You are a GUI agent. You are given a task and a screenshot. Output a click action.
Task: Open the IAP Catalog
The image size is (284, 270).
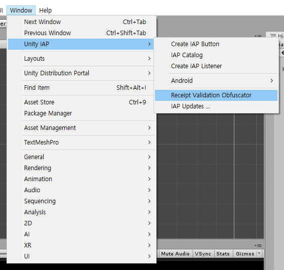pos(216,55)
